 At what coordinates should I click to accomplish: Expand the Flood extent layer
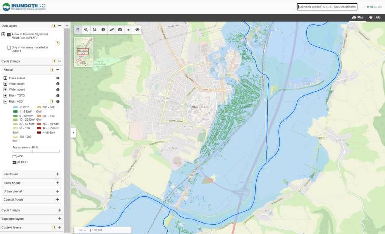5,78
